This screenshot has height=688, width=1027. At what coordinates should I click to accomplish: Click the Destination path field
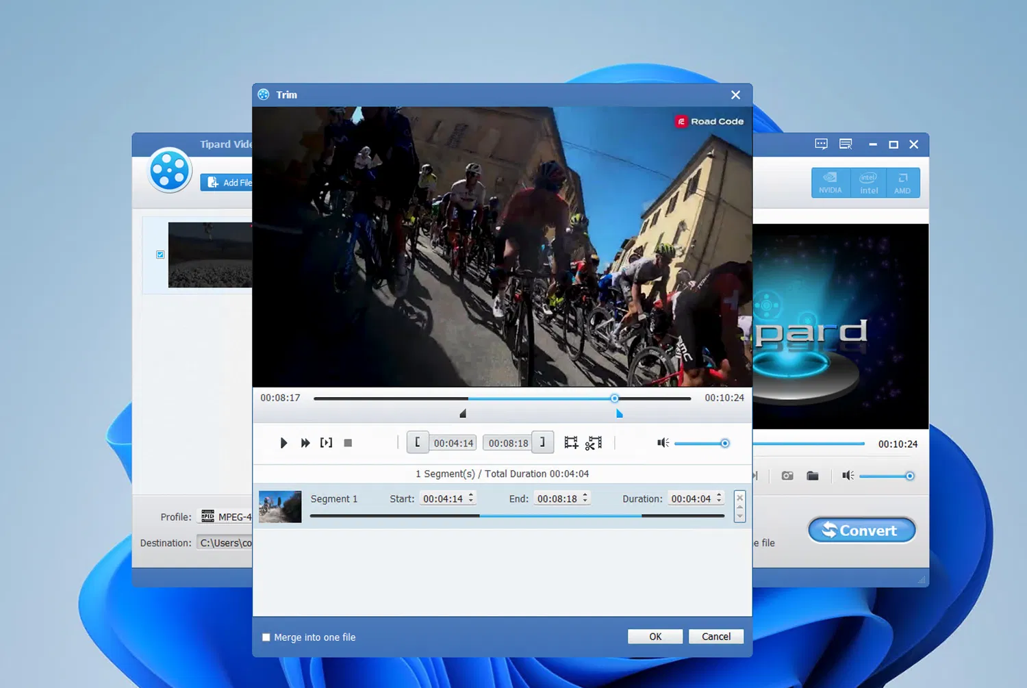pyautogui.click(x=225, y=543)
